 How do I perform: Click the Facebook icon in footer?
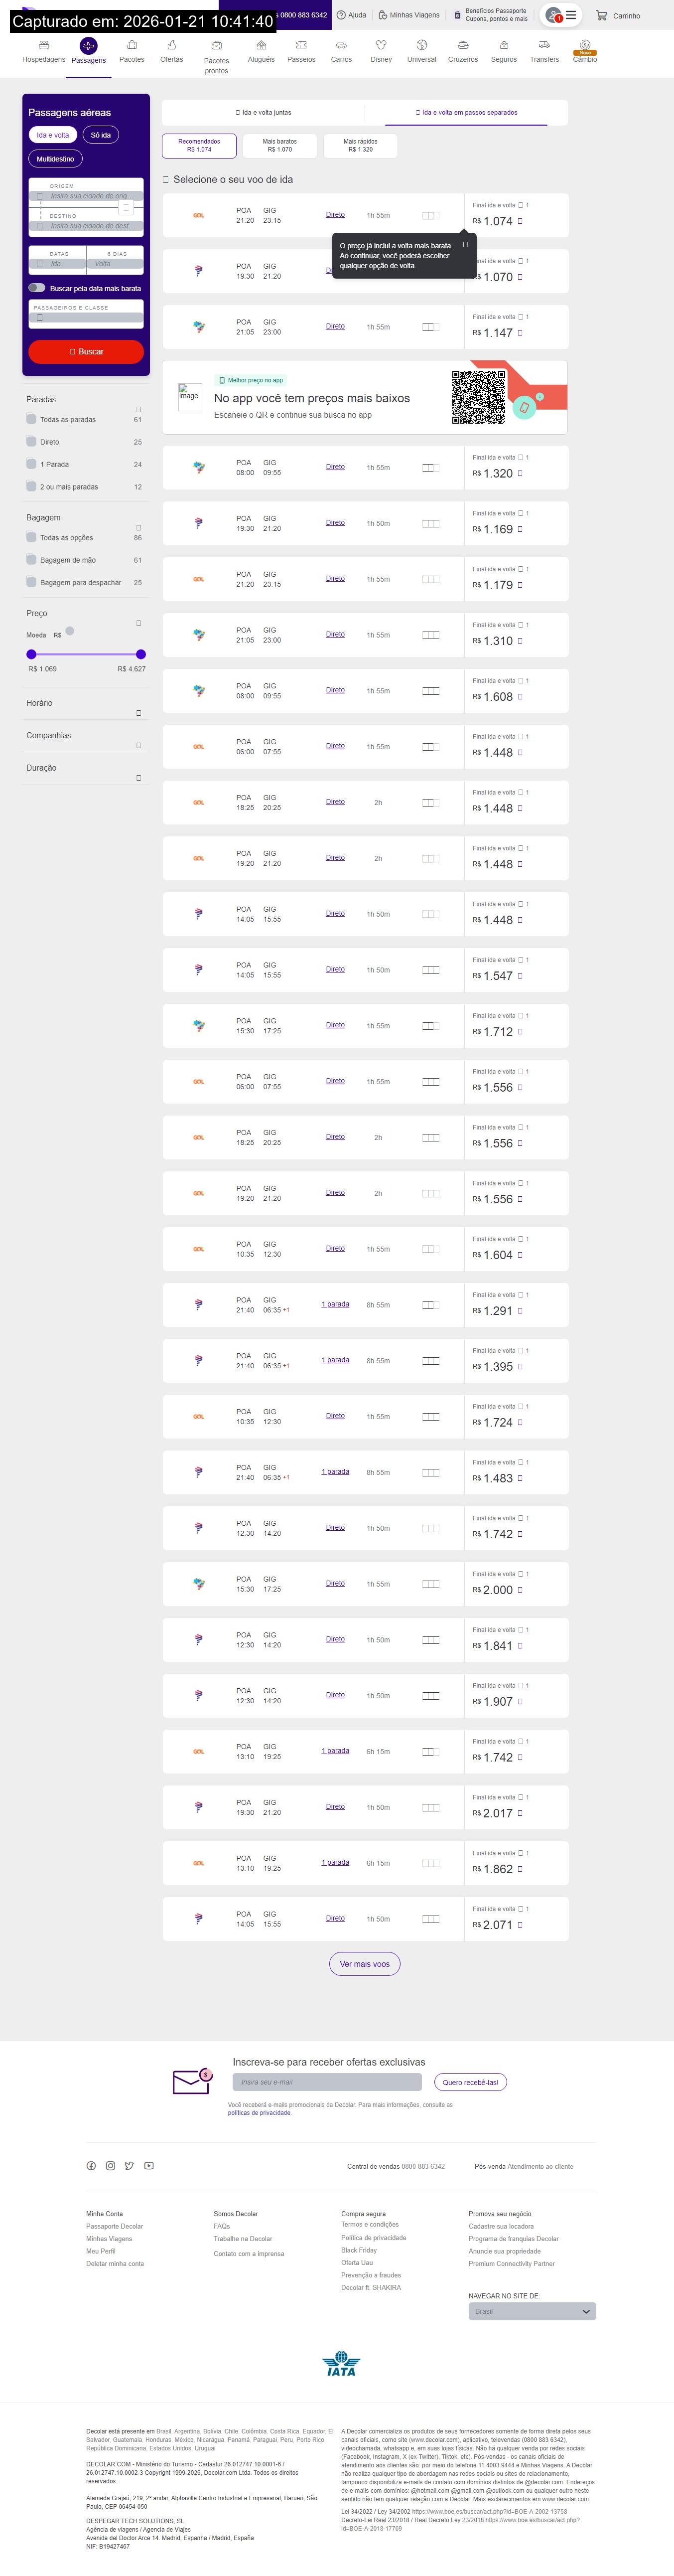(x=91, y=2166)
